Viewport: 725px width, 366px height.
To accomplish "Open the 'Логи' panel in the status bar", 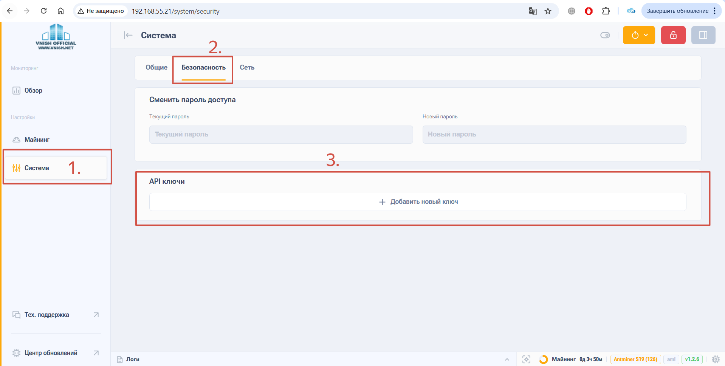I will pyautogui.click(x=129, y=359).
